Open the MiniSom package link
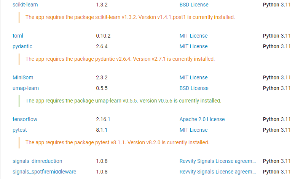Screen dimensions: 303x183 click(23, 77)
